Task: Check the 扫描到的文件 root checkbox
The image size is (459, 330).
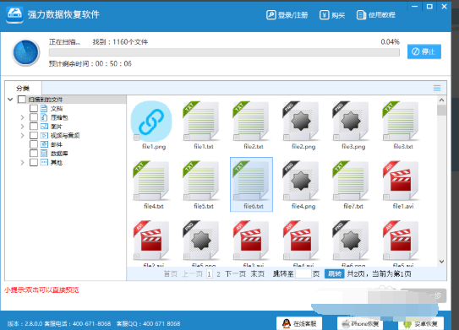Action: click(22, 100)
